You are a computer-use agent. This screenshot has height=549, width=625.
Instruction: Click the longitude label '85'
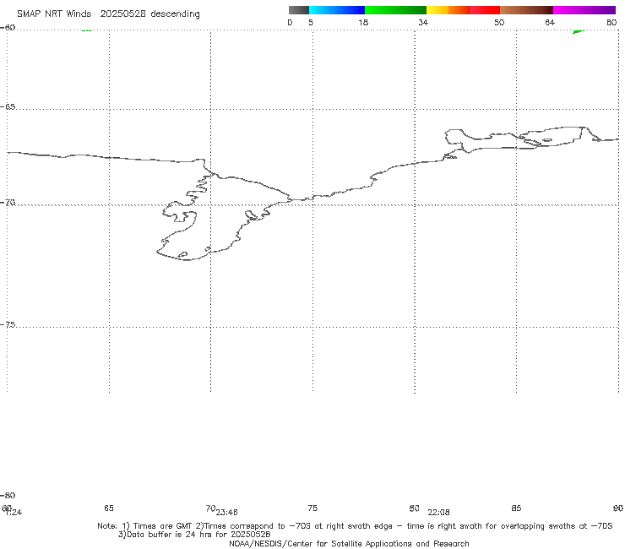tap(516, 508)
